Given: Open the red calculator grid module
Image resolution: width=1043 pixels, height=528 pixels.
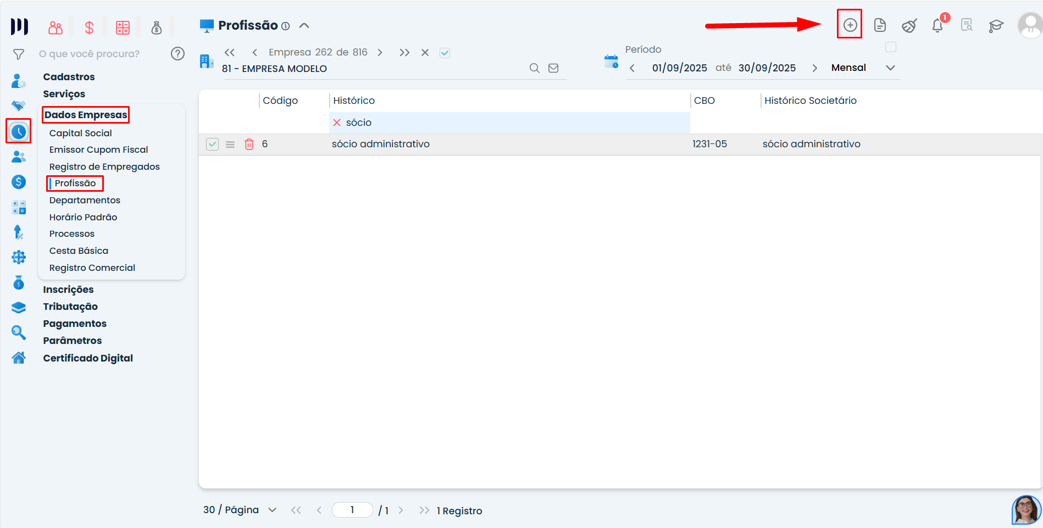Looking at the screenshot, I should [x=123, y=27].
